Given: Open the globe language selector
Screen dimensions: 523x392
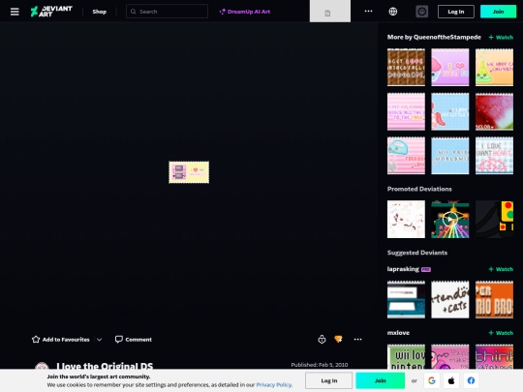Looking at the screenshot, I should (393, 12).
